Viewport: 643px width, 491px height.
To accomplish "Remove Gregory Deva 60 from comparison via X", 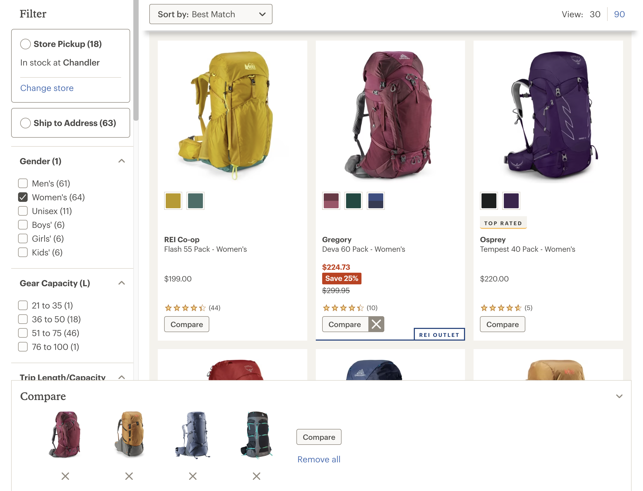I will [x=376, y=324].
